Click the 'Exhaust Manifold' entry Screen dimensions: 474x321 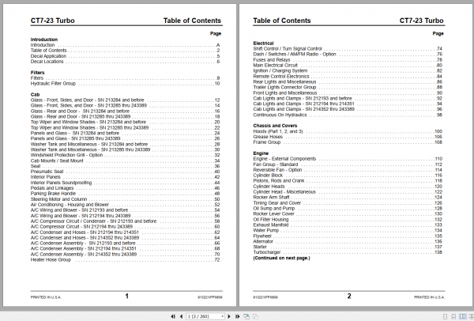click(x=271, y=225)
